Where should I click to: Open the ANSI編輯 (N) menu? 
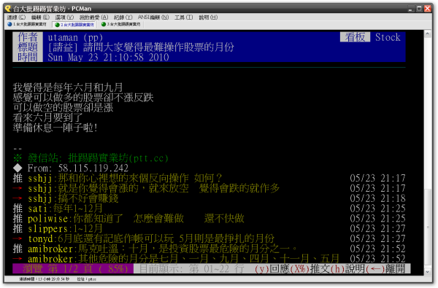click(x=153, y=17)
